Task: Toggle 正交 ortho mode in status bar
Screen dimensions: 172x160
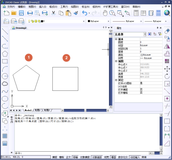Action: [x=68, y=157]
